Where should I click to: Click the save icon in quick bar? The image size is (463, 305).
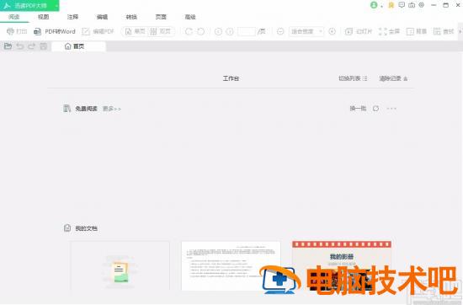(44, 46)
